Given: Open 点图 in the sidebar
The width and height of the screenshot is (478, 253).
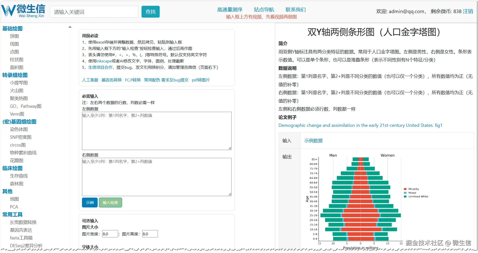Looking at the screenshot, I should tap(14, 52).
